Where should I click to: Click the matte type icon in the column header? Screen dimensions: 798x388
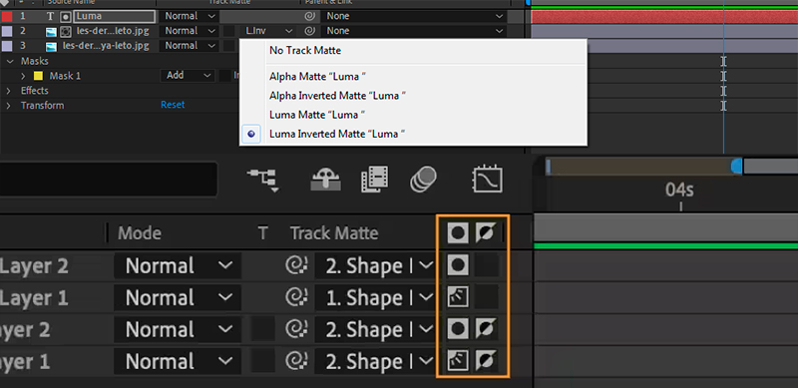click(458, 233)
